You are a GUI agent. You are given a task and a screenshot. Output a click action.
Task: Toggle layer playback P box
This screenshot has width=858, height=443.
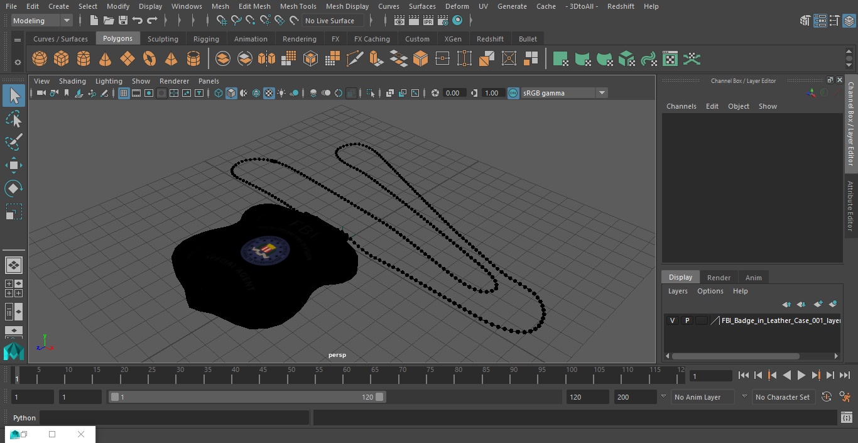[x=687, y=320]
